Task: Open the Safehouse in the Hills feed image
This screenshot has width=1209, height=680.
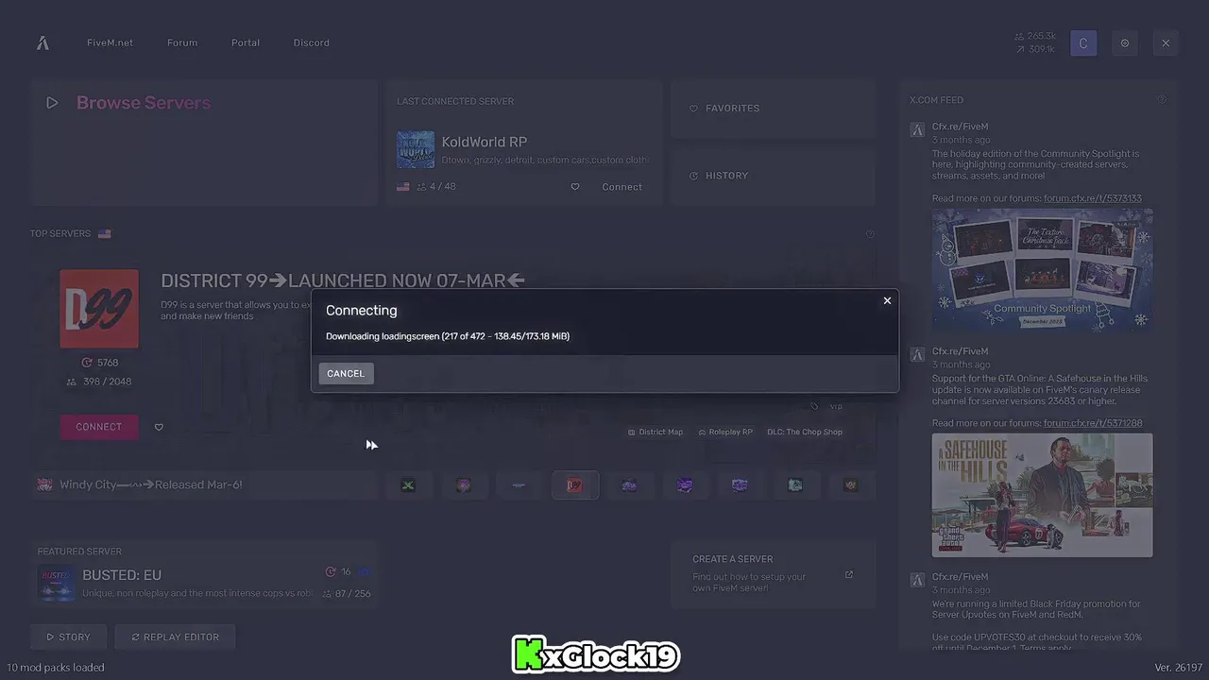Action: pos(1042,495)
